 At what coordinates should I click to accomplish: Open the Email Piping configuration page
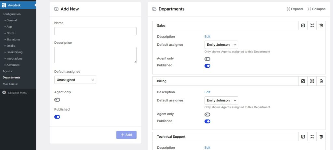[x=14, y=52]
